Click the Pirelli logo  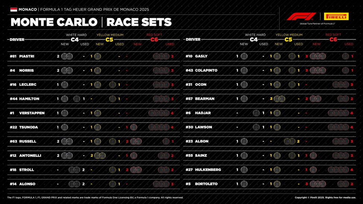pos(336,16)
